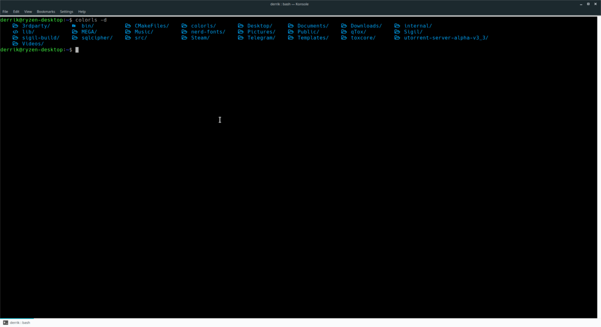Click the 'Telegram/' directory name
The width and height of the screenshot is (601, 327).
tap(261, 38)
